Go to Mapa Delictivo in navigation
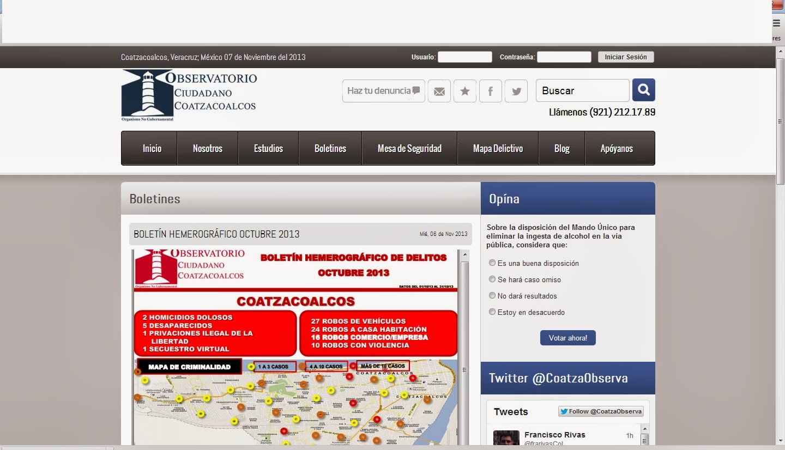 coord(498,148)
